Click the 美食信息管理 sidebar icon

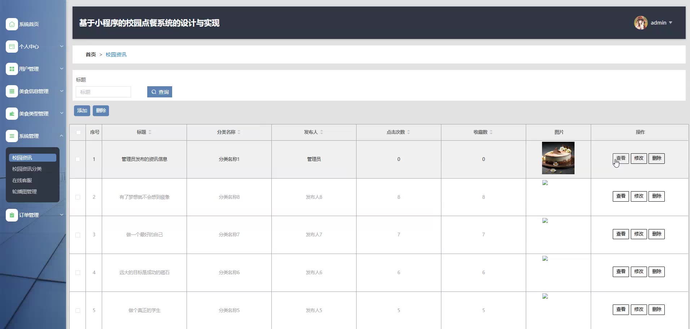[12, 91]
